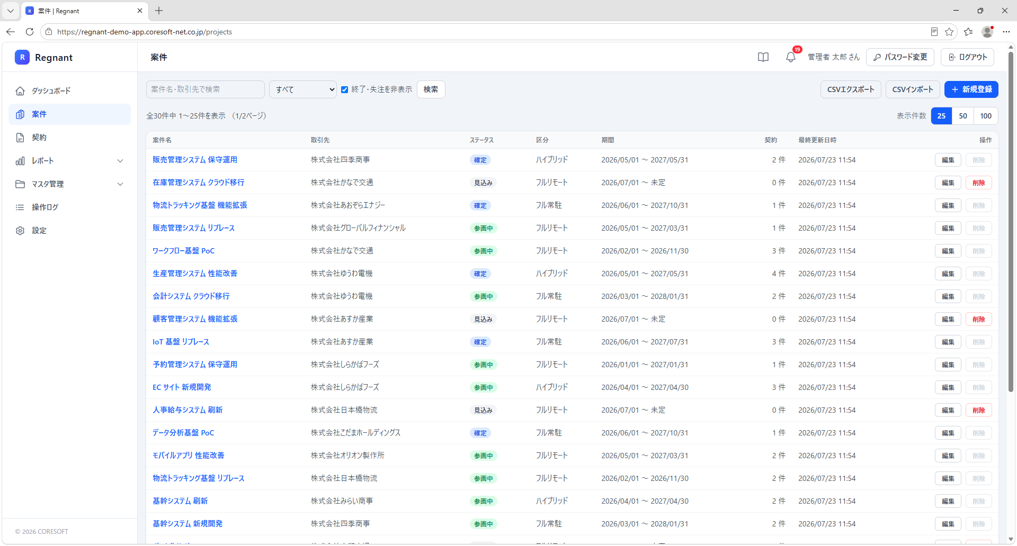
Task: Toggle reader view icon in address bar
Action: point(934,32)
